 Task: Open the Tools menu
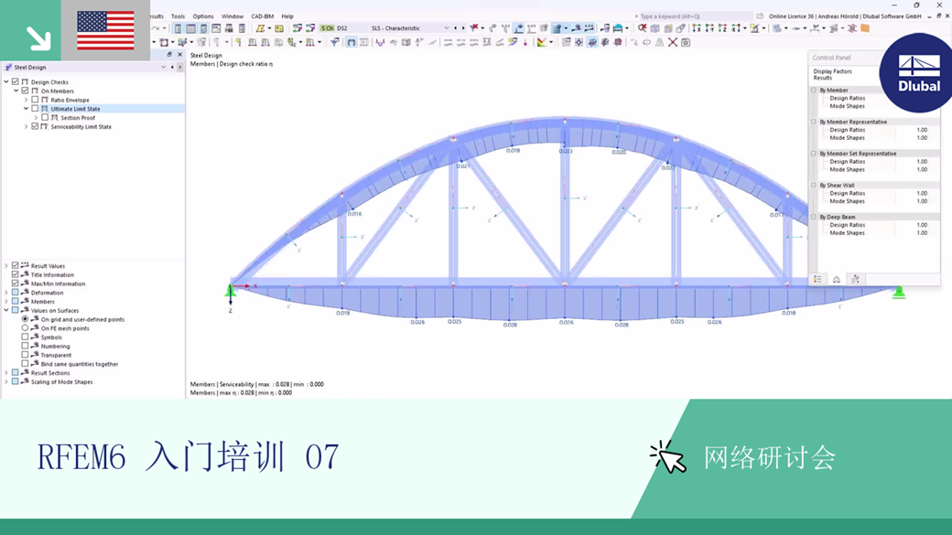178,16
